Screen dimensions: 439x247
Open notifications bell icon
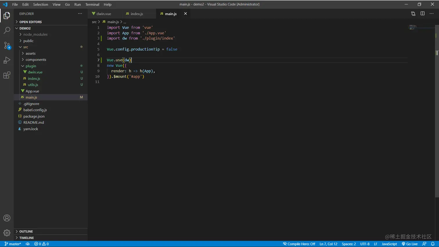(x=433, y=244)
